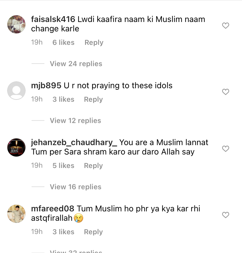
Task: Reply to faisalsk416's comment
Action: [x=94, y=43]
